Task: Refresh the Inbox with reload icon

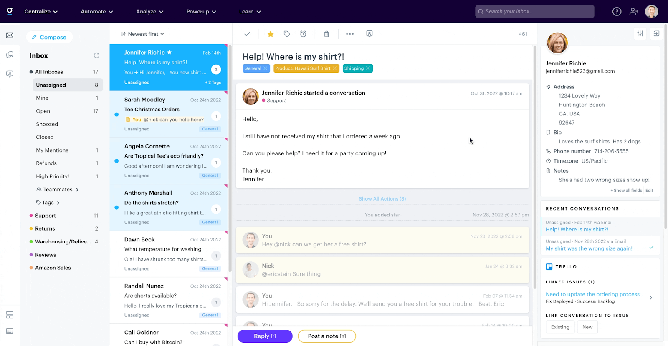Action: [96, 55]
